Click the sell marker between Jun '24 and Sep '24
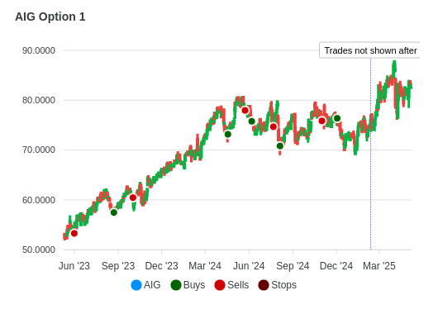The width and height of the screenshot is (438, 314). 274,126
